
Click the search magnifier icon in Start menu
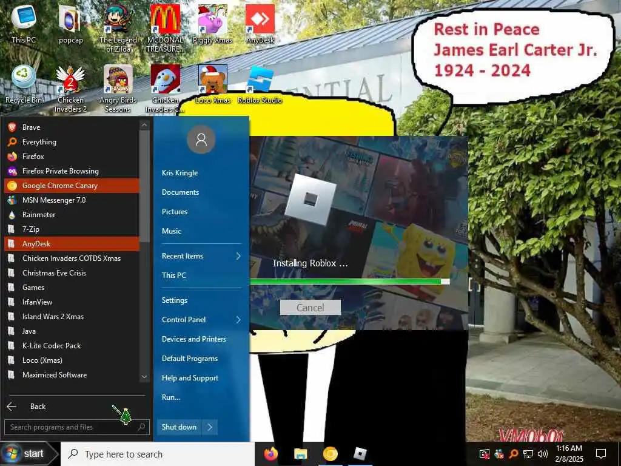(141, 427)
